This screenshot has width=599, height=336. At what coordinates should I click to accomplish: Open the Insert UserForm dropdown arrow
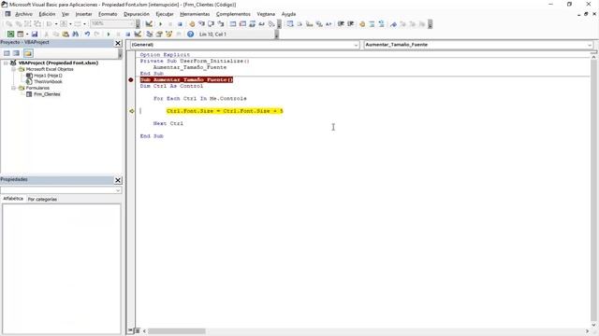(x=27, y=35)
